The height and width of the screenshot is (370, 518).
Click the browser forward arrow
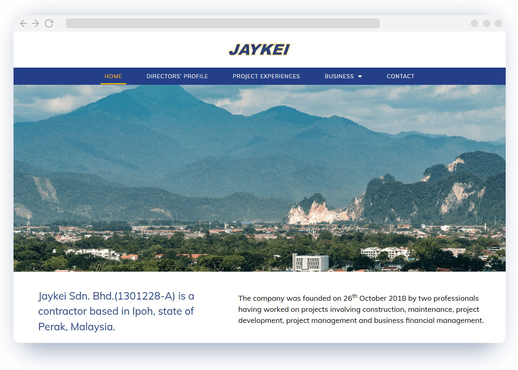click(36, 23)
